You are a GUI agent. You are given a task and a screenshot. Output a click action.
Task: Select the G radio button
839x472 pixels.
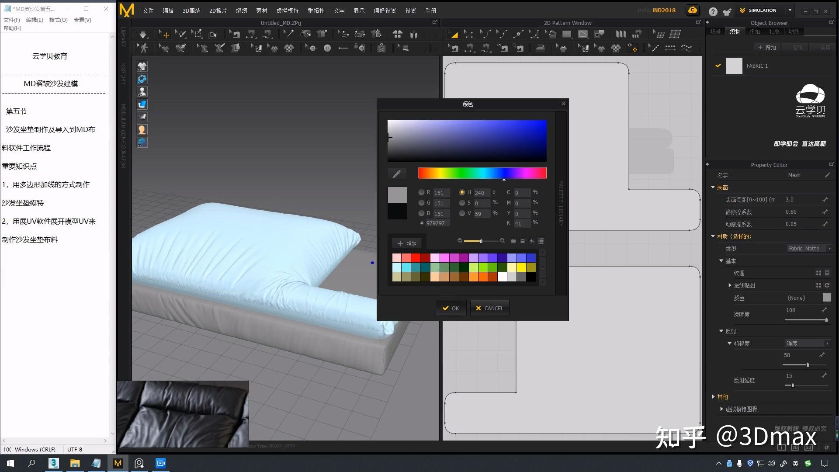(x=421, y=203)
